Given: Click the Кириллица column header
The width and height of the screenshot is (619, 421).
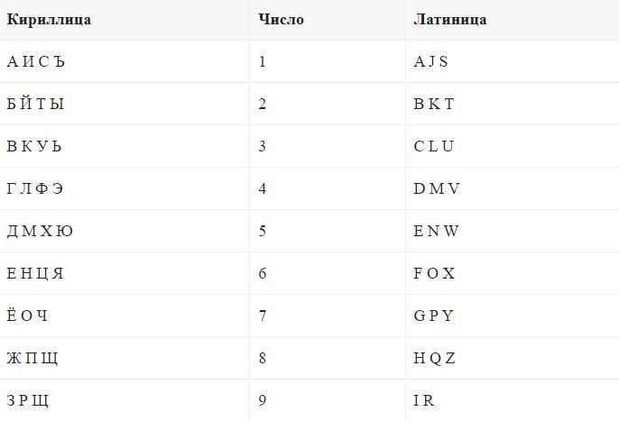Looking at the screenshot, I should tap(125, 20).
